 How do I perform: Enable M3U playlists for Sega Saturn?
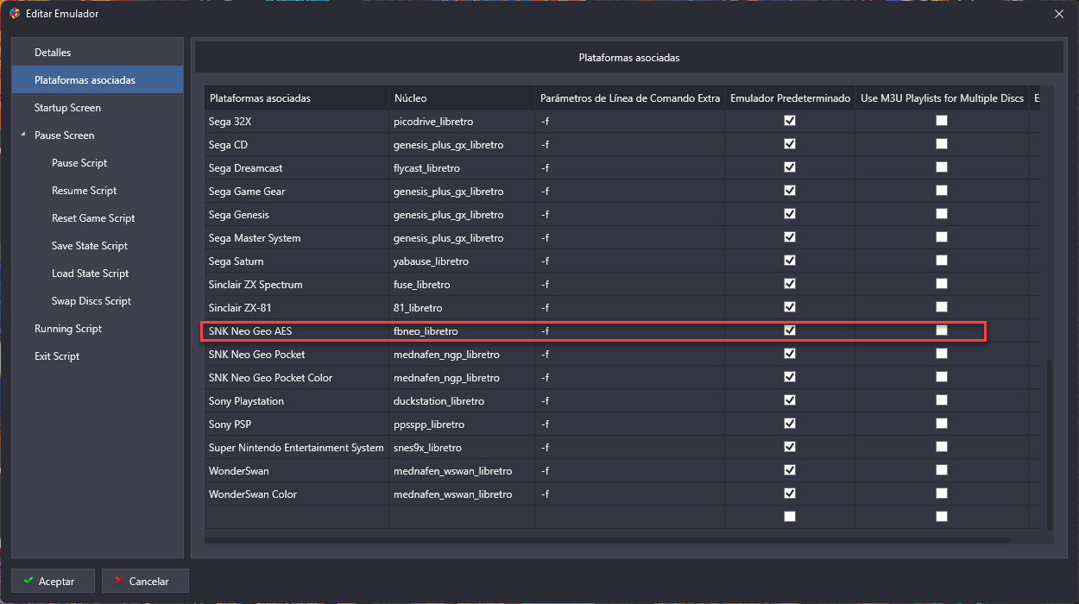pos(942,261)
